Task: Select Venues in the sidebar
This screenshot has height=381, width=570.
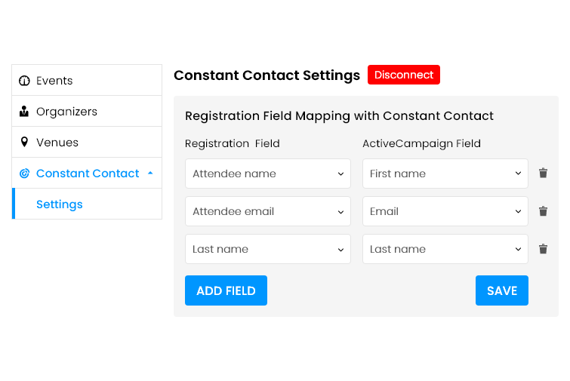Action: tap(87, 142)
